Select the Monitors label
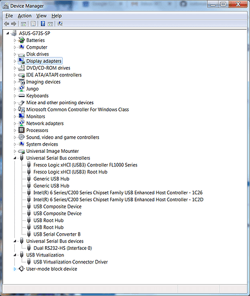Viewport: 250px width, 296px height. [36, 117]
